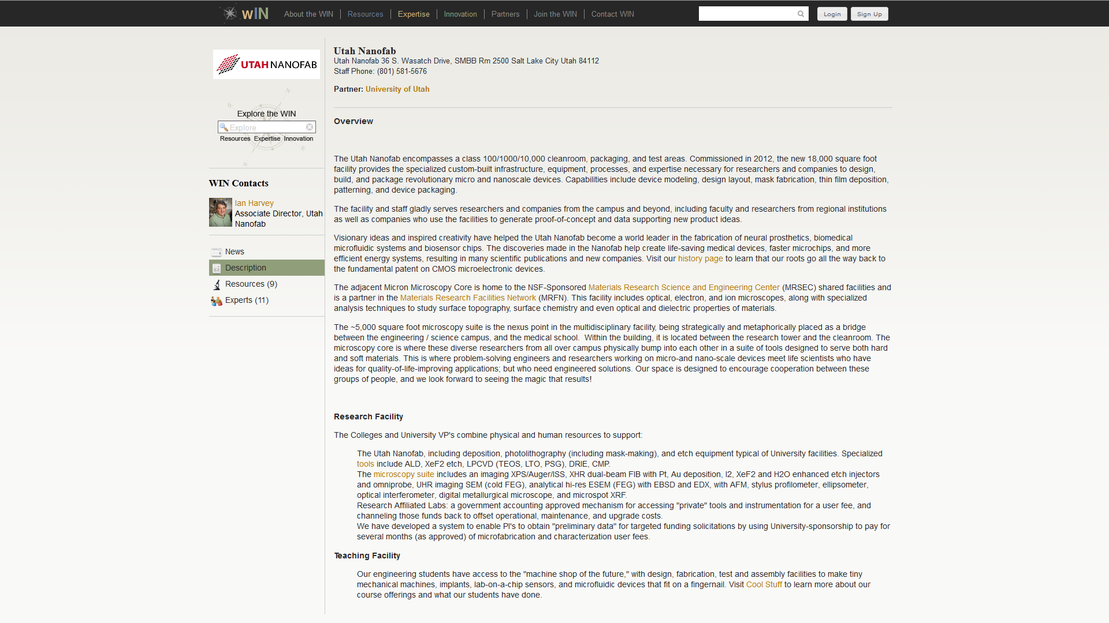The width and height of the screenshot is (1109, 623).
Task: Open the Expertise top menu
Action: [414, 14]
